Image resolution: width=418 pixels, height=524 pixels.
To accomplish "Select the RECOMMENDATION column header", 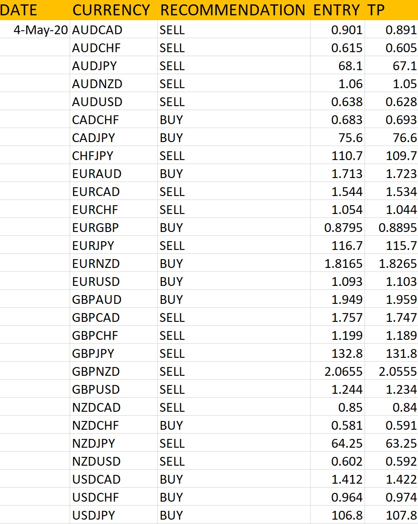I will [x=233, y=10].
